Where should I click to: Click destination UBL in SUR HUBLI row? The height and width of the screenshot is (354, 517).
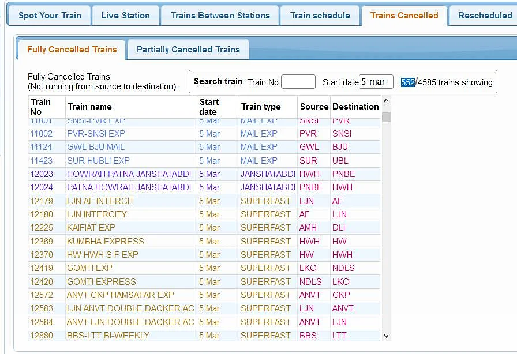tap(340, 161)
